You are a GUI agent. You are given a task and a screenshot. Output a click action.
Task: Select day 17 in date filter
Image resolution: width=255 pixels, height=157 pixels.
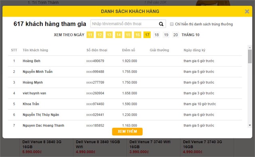point(147,35)
